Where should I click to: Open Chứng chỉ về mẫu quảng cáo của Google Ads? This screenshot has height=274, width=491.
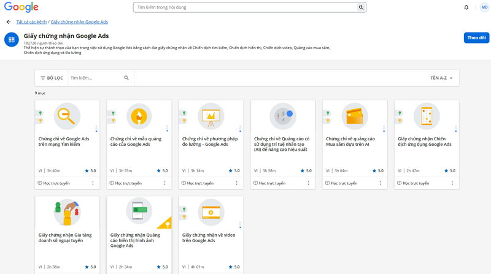136,142
